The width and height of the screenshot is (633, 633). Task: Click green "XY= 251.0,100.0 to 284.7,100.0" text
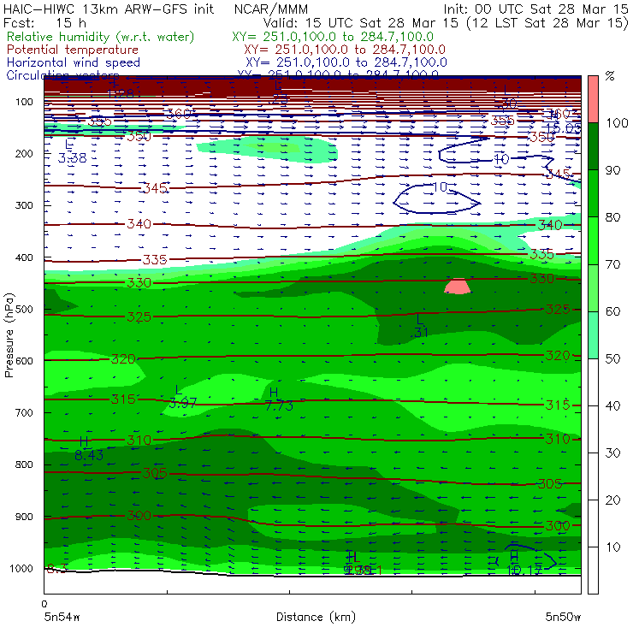pyautogui.click(x=333, y=37)
